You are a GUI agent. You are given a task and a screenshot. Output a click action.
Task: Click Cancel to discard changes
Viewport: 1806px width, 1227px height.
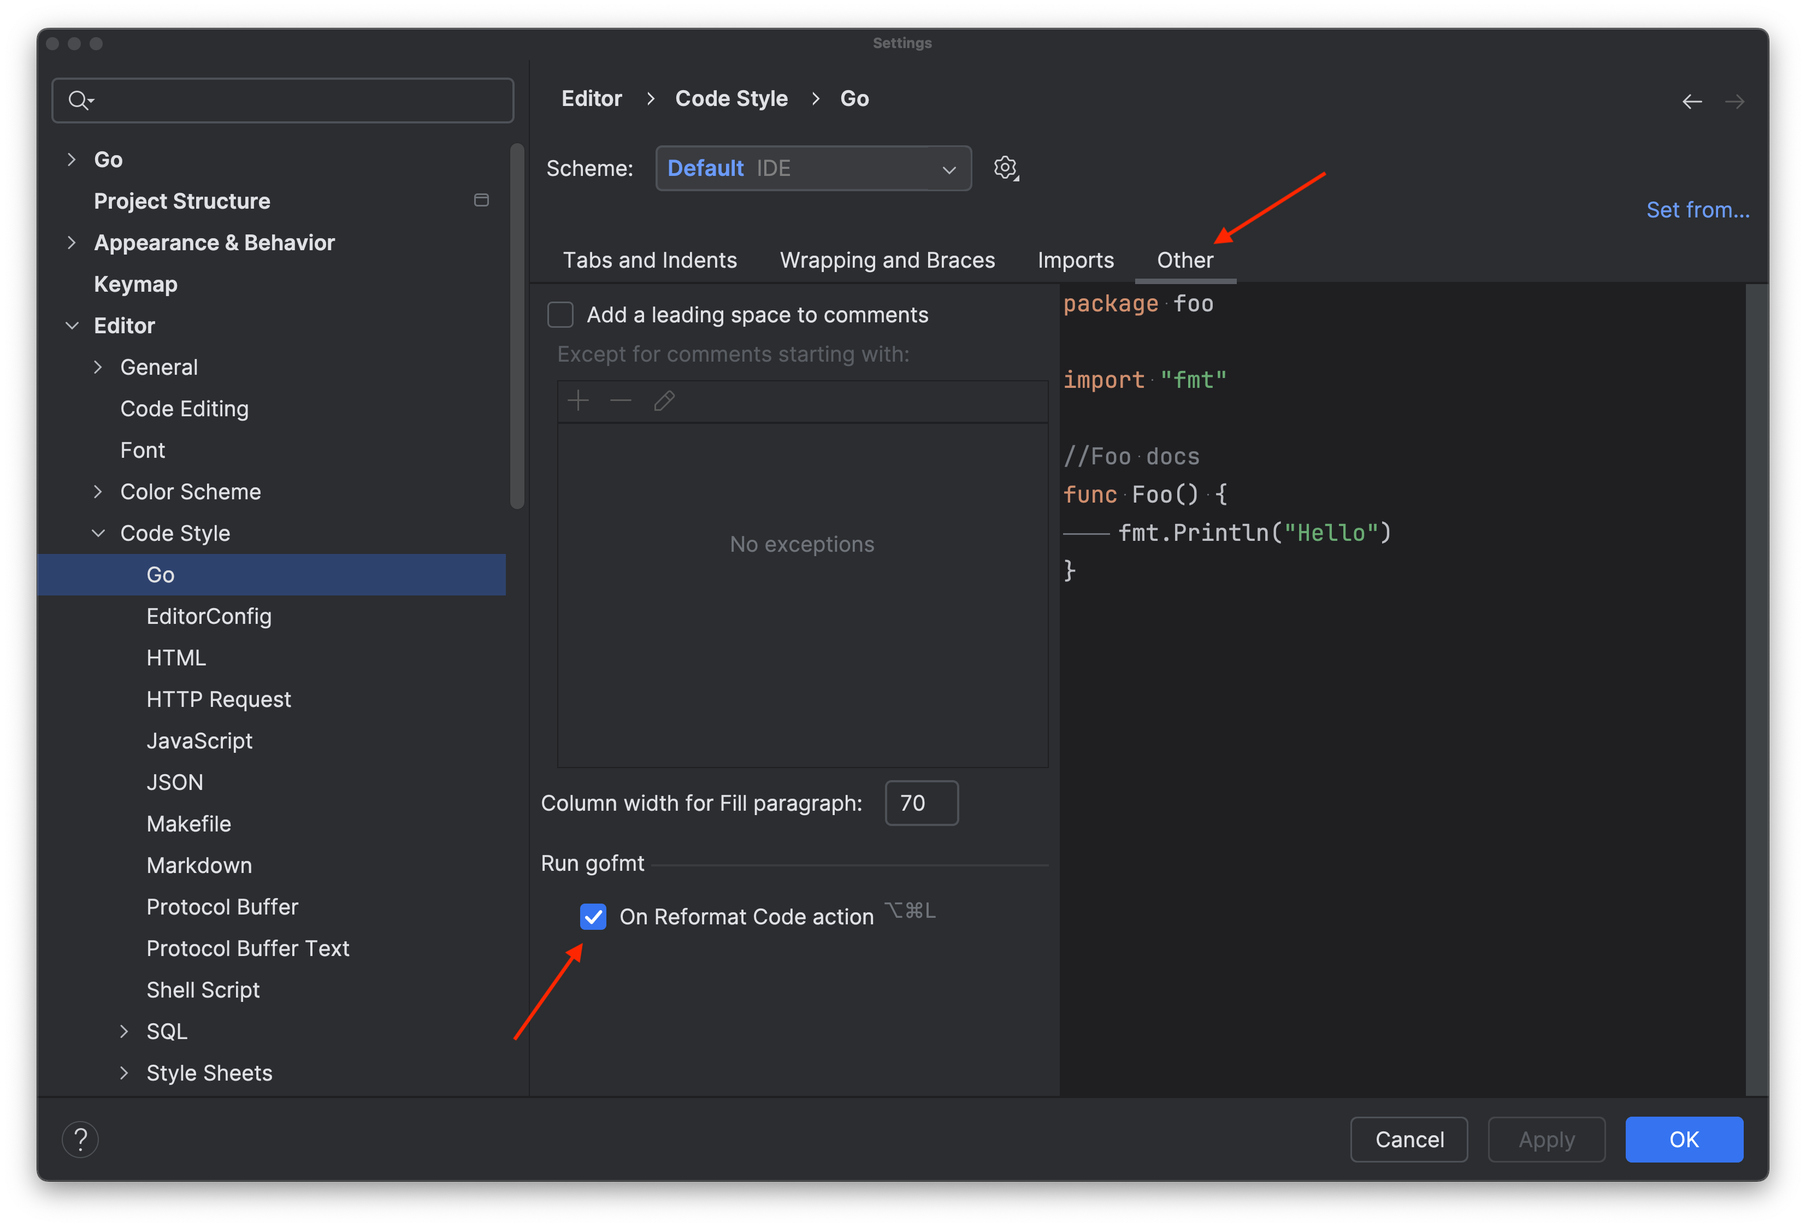tap(1408, 1139)
